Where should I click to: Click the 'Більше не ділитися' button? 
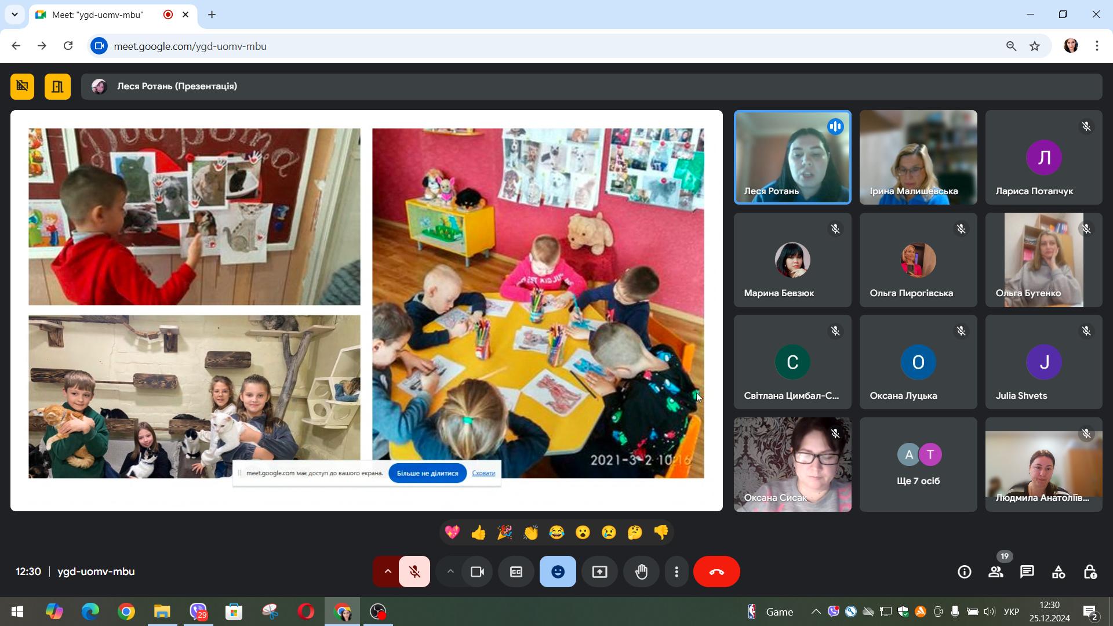click(x=427, y=474)
